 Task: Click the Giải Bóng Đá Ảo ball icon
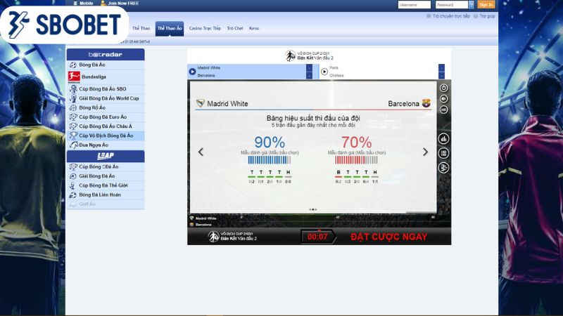73,176
